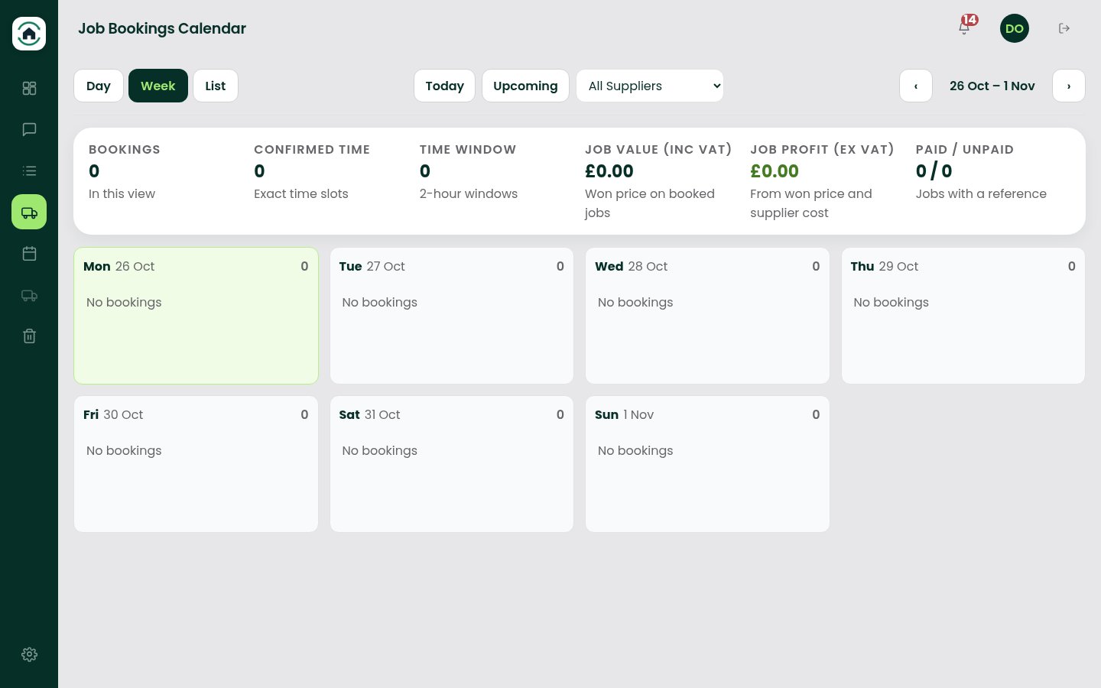This screenshot has width=1101, height=688.
Task: Select the Mon 26 Oct day card
Action: tap(196, 316)
